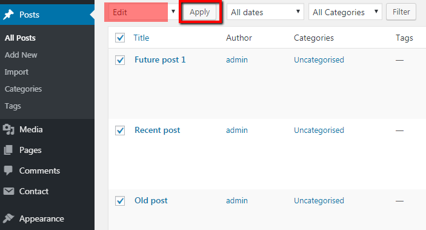Open the Categories submenu item
Image resolution: width=426 pixels, height=230 pixels.
23,89
